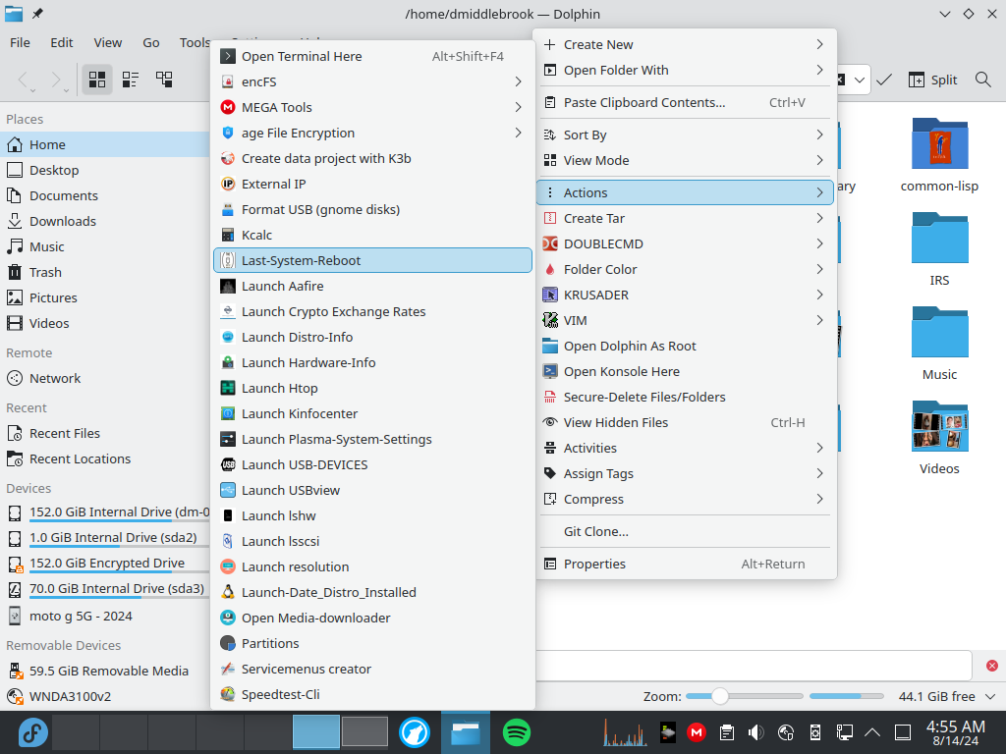The height and width of the screenshot is (754, 1006).
Task: Click the Partitions action
Action: tap(372, 644)
